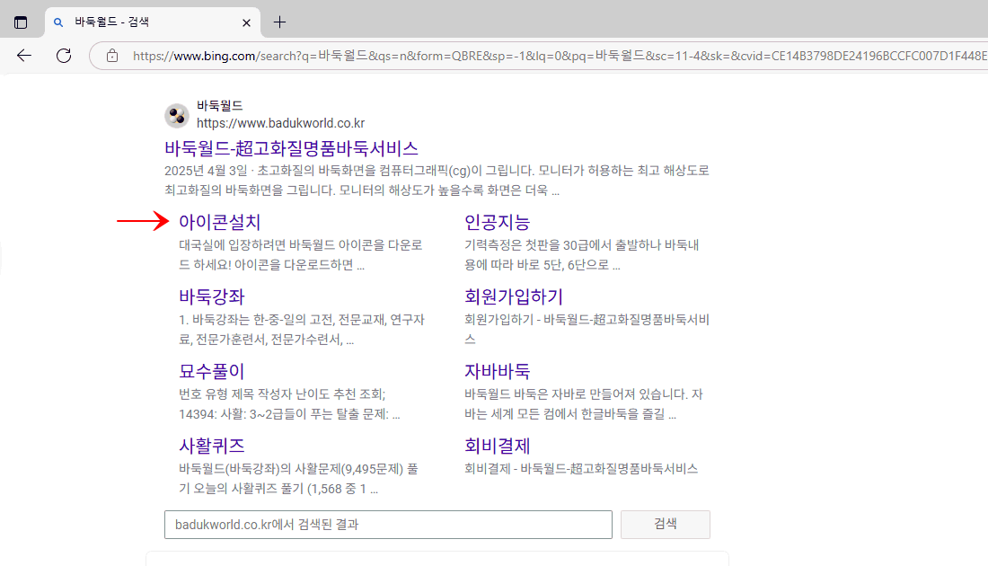Click the description text under 인공지능
The height and width of the screenshot is (566, 988).
582,254
